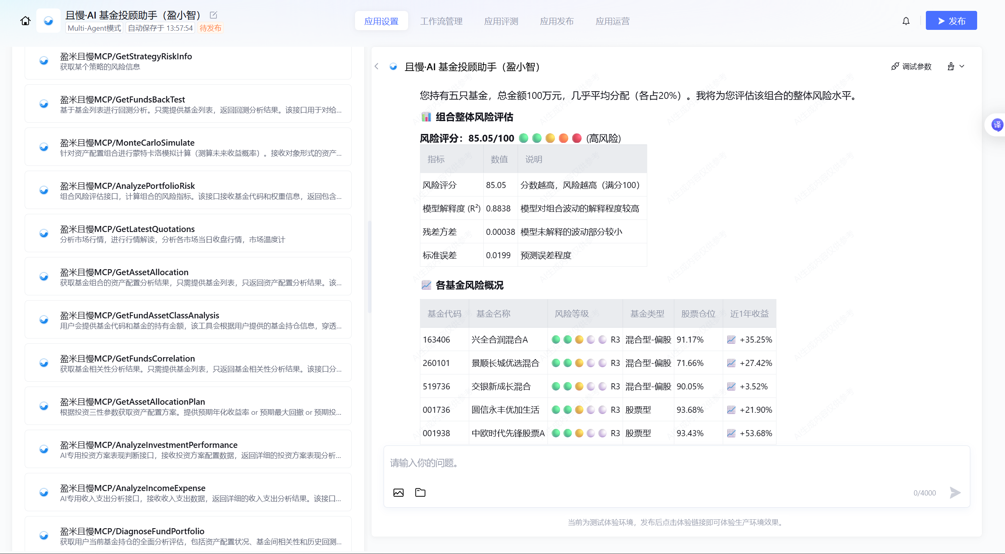1005x554 pixels.
Task: Click the folder attachment icon
Action: (420, 492)
